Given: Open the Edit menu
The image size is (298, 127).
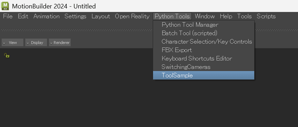Looking at the screenshot, I should (x=23, y=16).
